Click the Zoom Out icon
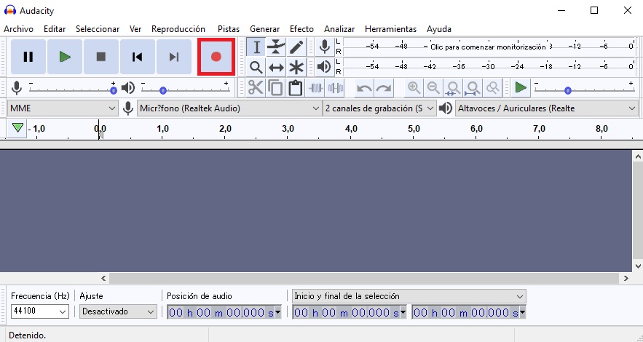 click(x=433, y=87)
